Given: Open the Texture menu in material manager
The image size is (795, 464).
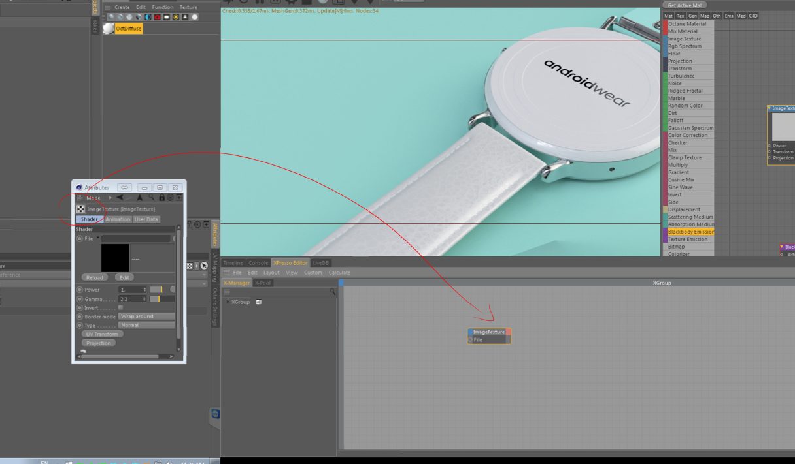Looking at the screenshot, I should pos(188,7).
